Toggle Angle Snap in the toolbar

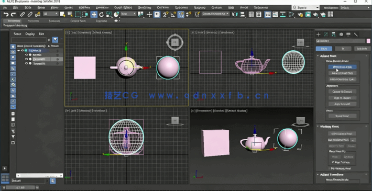pos(173,15)
